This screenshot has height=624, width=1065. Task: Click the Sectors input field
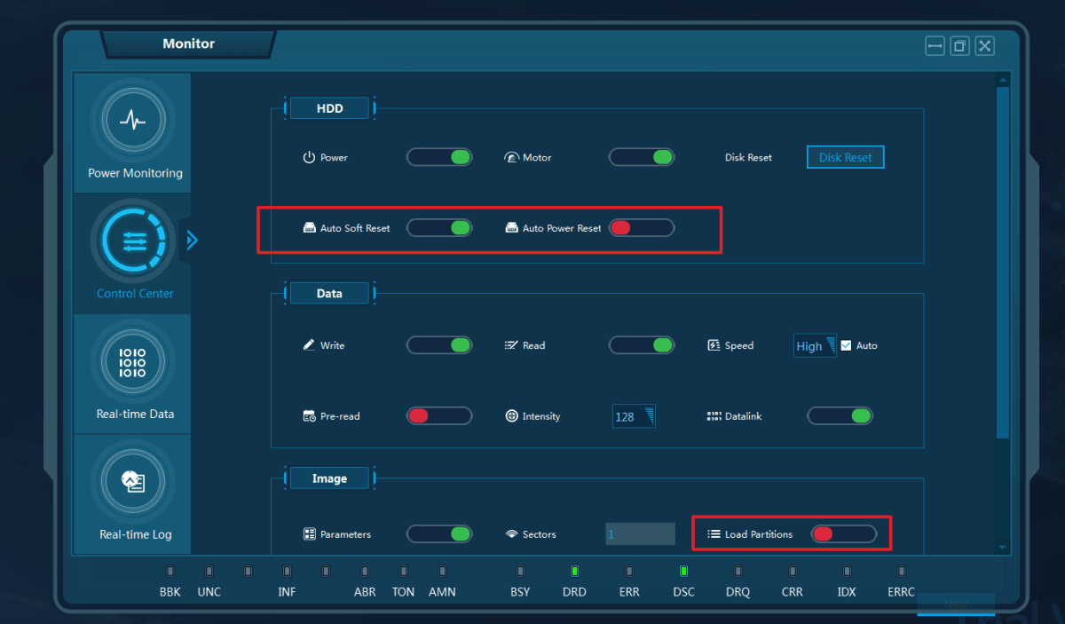click(x=640, y=533)
